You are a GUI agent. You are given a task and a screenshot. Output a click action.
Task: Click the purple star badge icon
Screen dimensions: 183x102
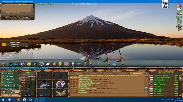tap(23, 64)
